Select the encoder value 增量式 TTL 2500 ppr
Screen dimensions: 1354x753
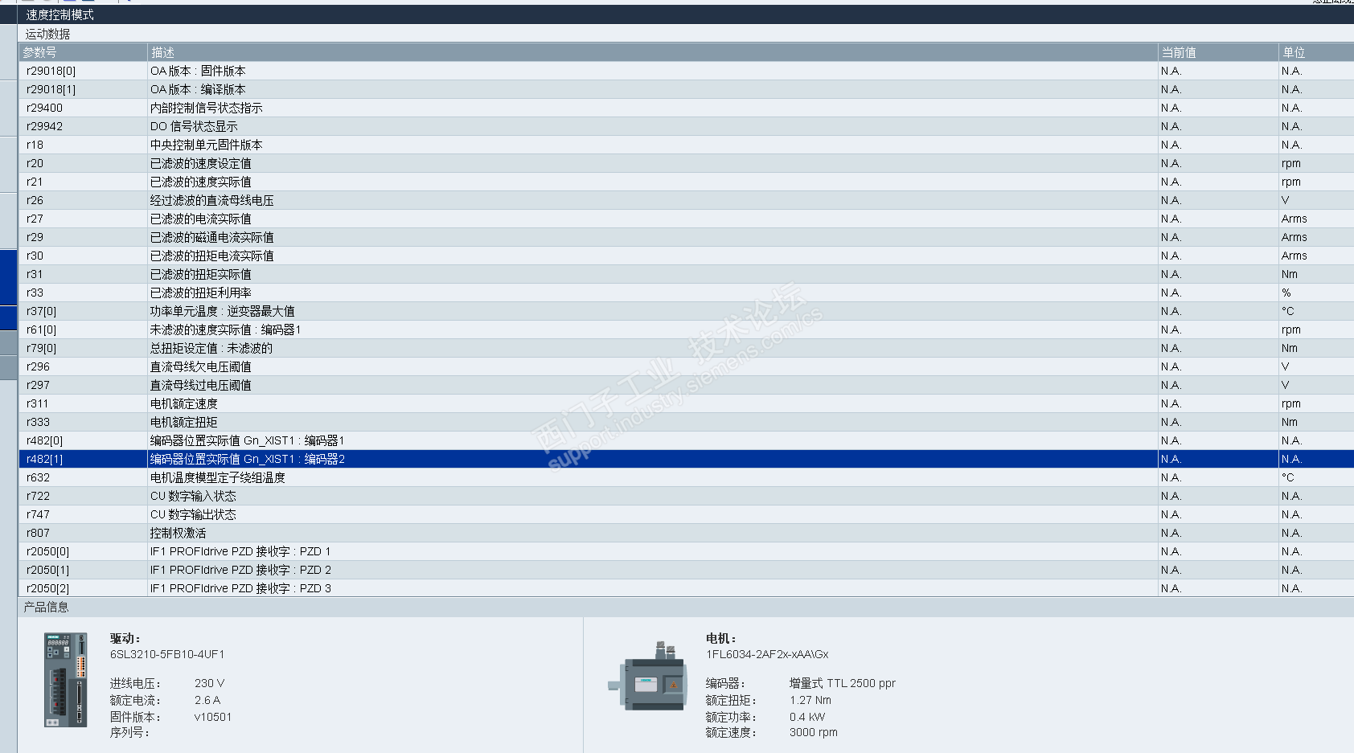pos(842,683)
